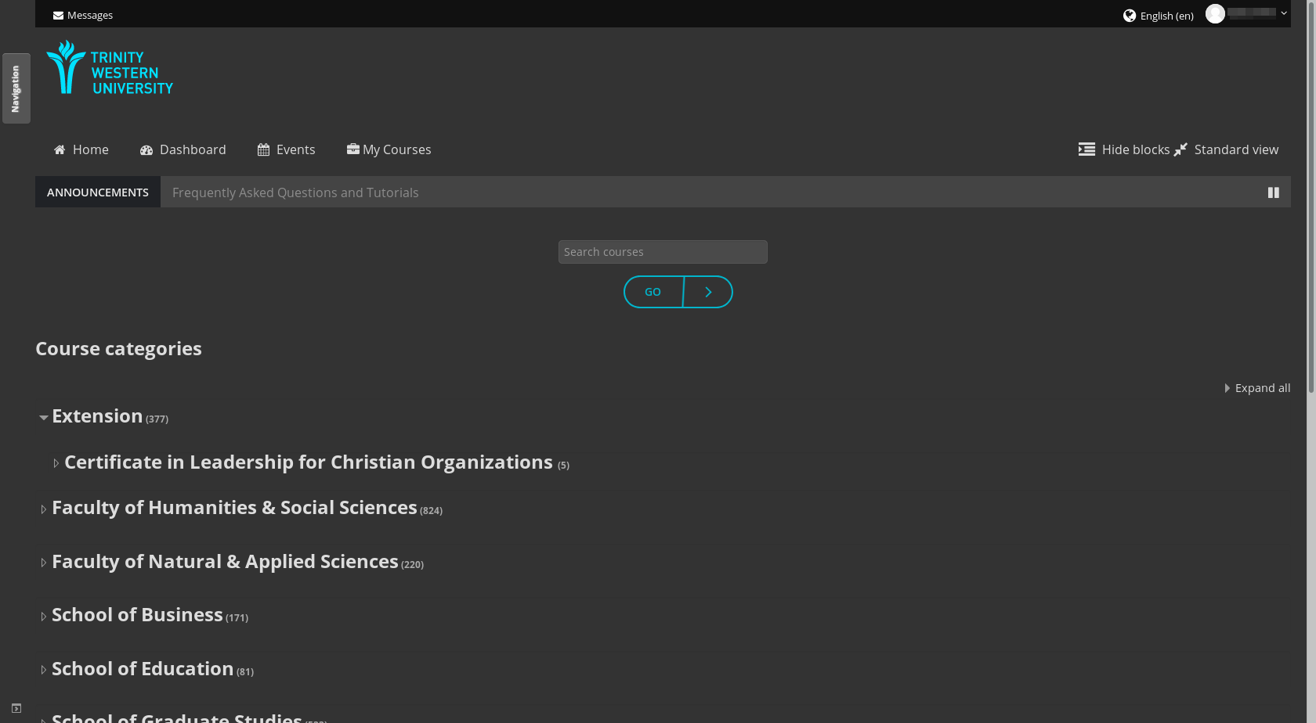1316x723 pixels.
Task: Click the My Courses briefcase icon
Action: pos(352,149)
